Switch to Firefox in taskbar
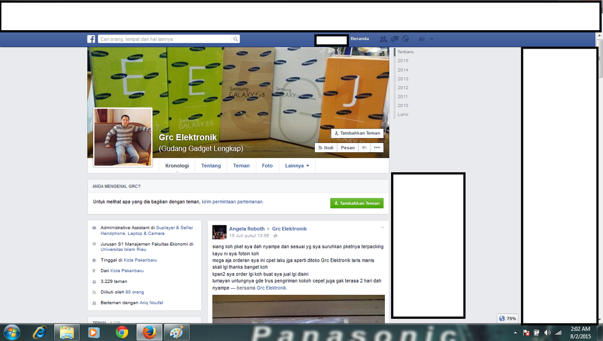This screenshot has width=603, height=341. pos(149,333)
